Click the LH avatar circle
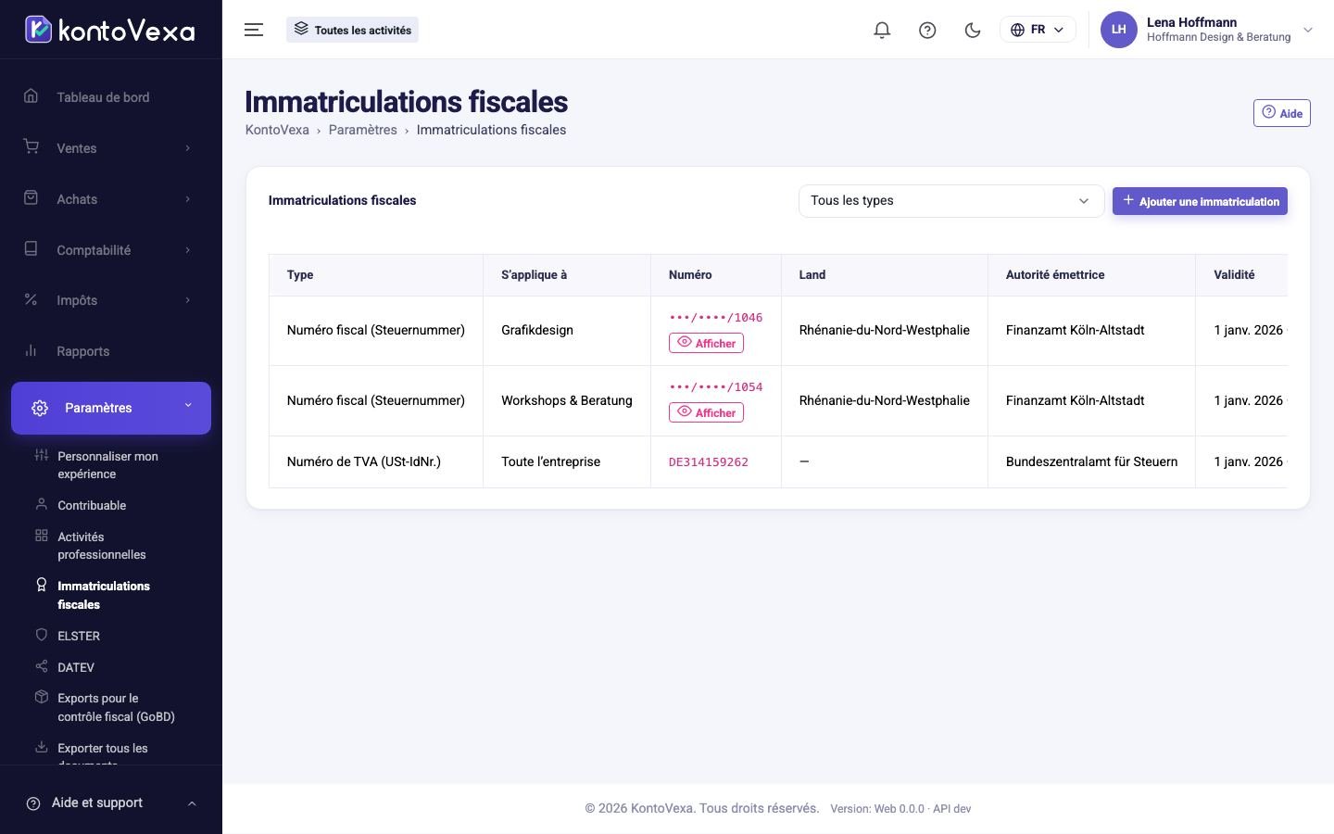Screen dimensions: 1334x834 click(1118, 30)
